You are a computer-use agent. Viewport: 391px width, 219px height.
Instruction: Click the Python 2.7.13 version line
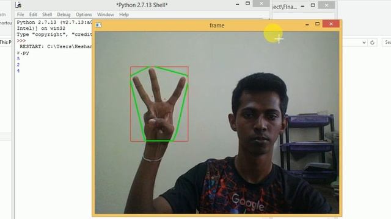(54, 23)
